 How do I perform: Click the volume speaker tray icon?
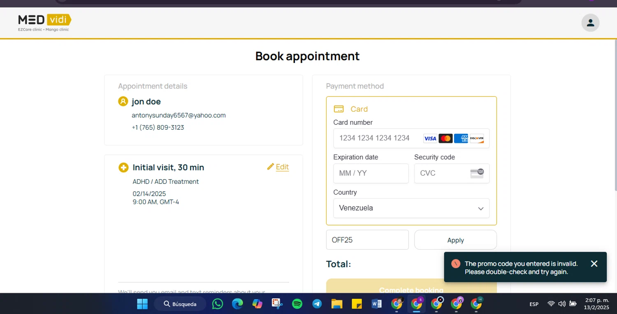point(562,304)
